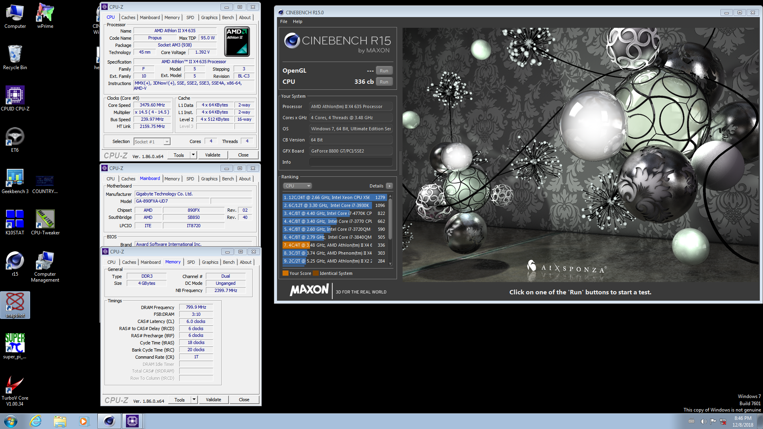Expand Tools dropdown arrow in top CPU-Z window

tap(194, 155)
